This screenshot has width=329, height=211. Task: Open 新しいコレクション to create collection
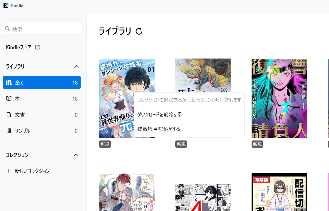[32, 171]
